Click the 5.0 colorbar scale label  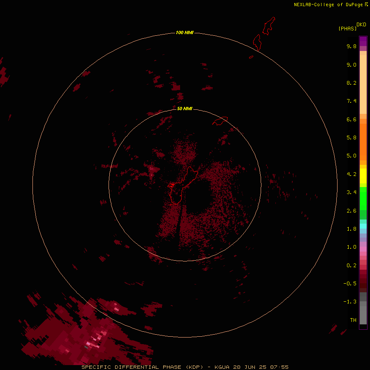tap(351, 156)
